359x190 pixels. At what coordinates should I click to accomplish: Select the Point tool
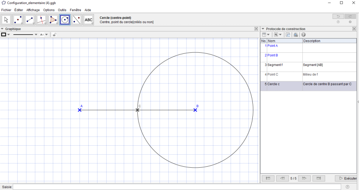pyautogui.click(x=18, y=20)
